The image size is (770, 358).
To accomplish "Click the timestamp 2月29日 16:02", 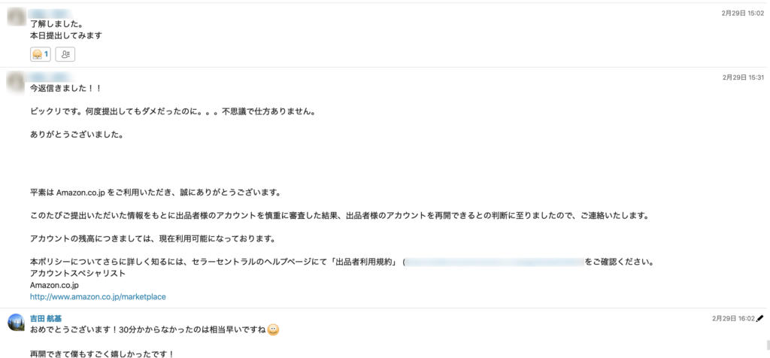I will pos(733,318).
